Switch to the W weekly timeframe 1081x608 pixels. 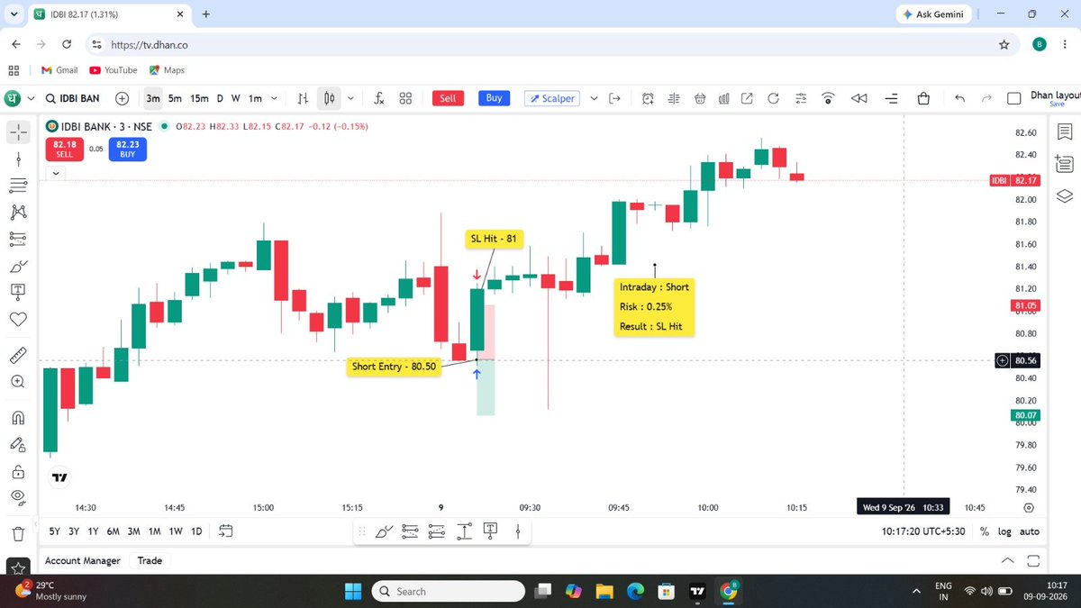235,98
